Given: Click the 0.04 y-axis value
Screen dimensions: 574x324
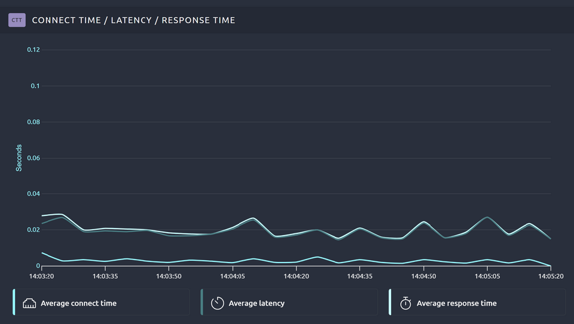Looking at the screenshot, I should pos(33,194).
